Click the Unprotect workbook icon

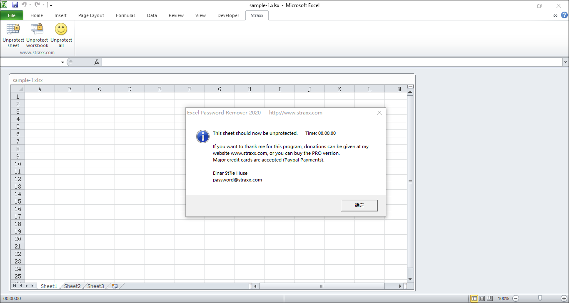37,29
